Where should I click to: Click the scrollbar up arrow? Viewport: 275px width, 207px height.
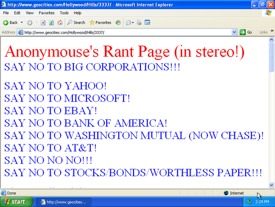[272, 40]
